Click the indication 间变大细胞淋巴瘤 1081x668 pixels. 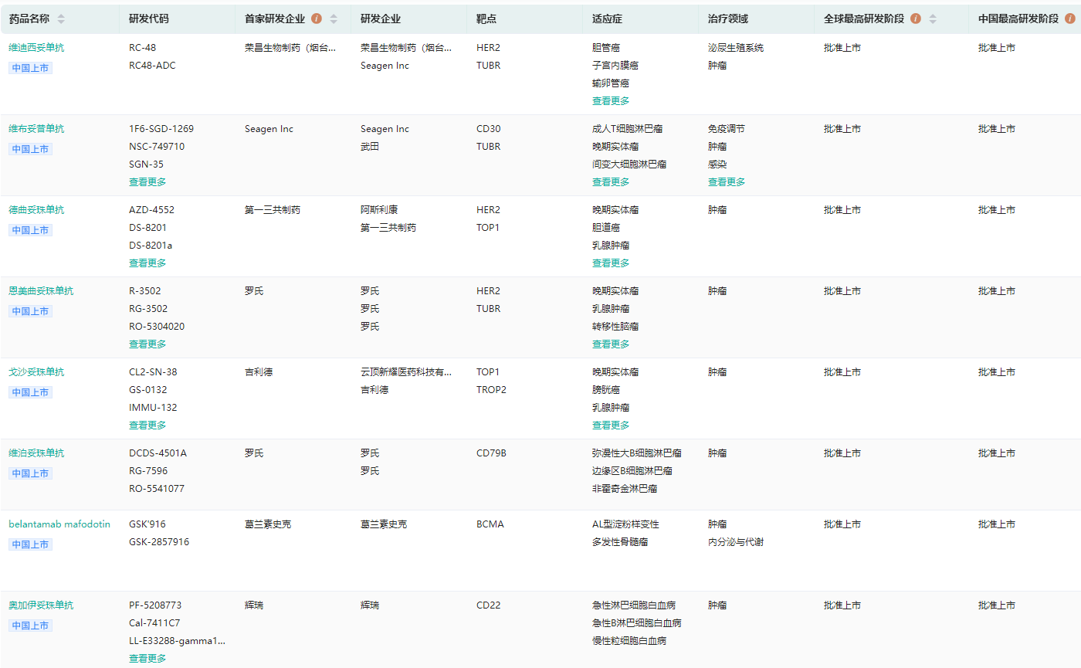pyautogui.click(x=629, y=164)
